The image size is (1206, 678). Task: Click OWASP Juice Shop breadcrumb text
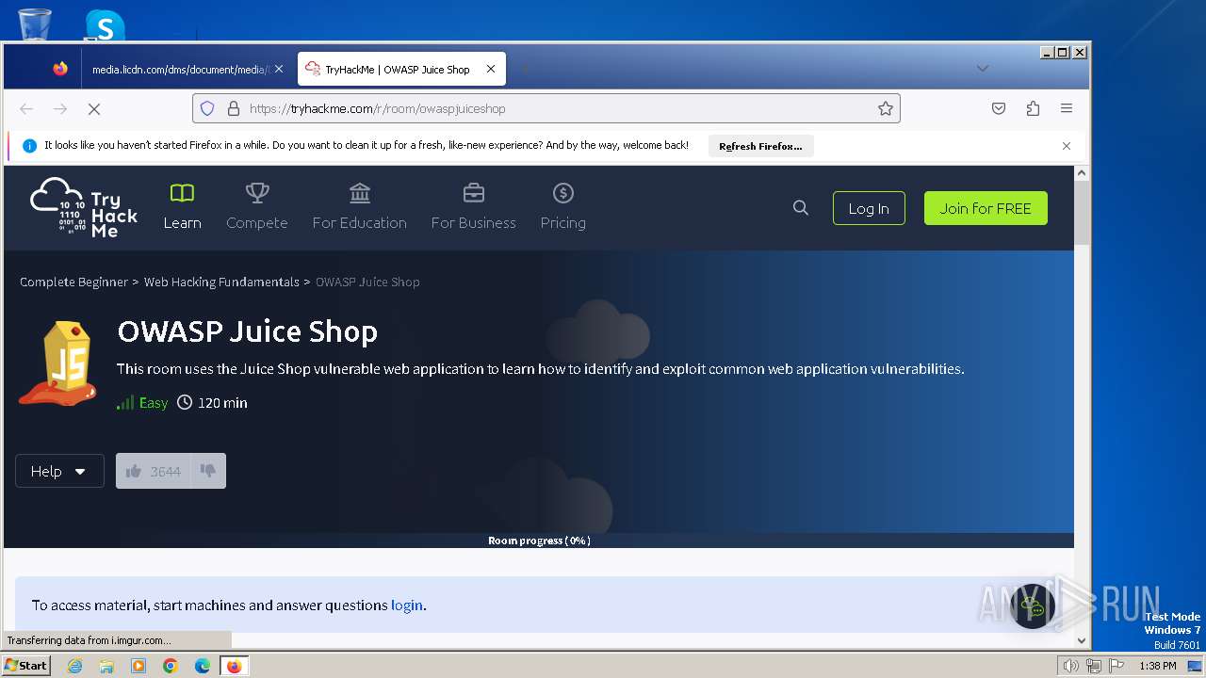point(367,282)
